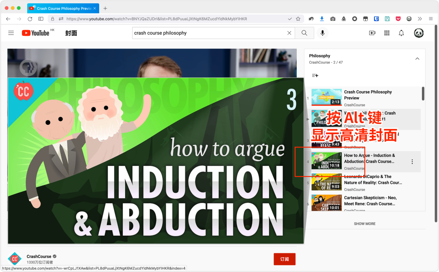Open the site permissions icon in address bar

pyautogui.click(x=61, y=19)
